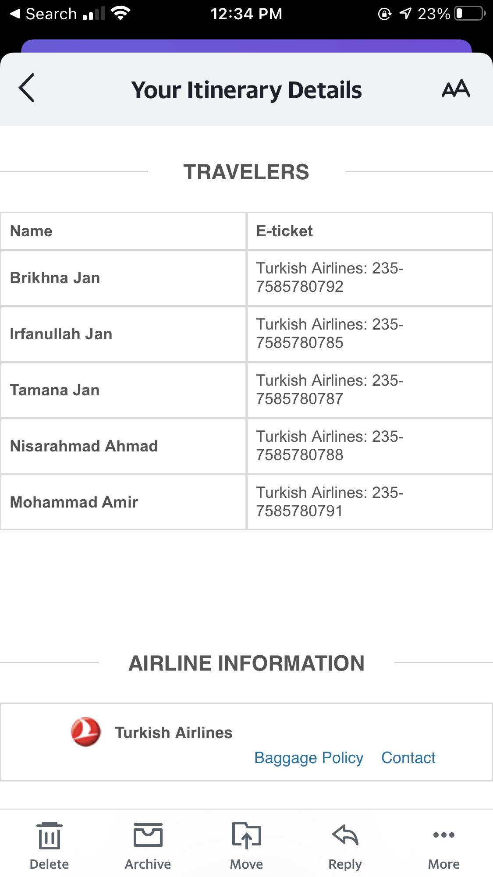Tap the back chevron arrow
This screenshot has height=877, width=493.
(27, 88)
